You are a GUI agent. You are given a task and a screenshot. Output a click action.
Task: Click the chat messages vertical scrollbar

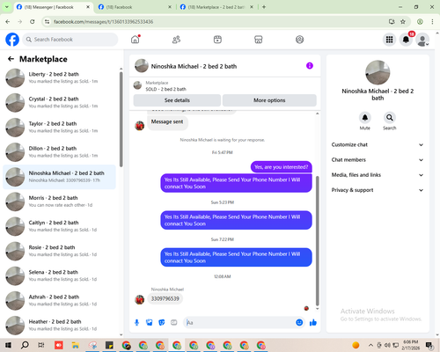[x=317, y=240]
